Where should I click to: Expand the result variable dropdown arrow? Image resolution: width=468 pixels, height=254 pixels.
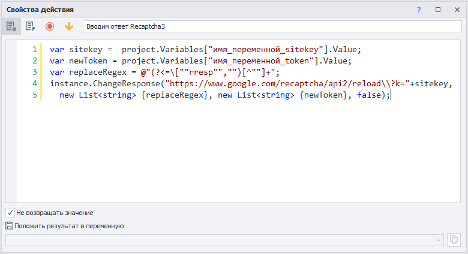(440, 240)
